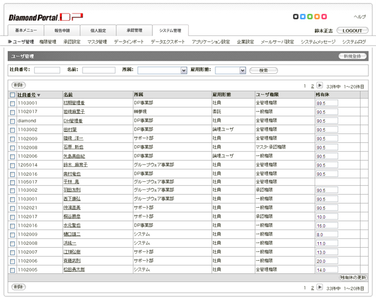Open the 企業設定 submenu item
Screen dimensions: 376x298
246,42
